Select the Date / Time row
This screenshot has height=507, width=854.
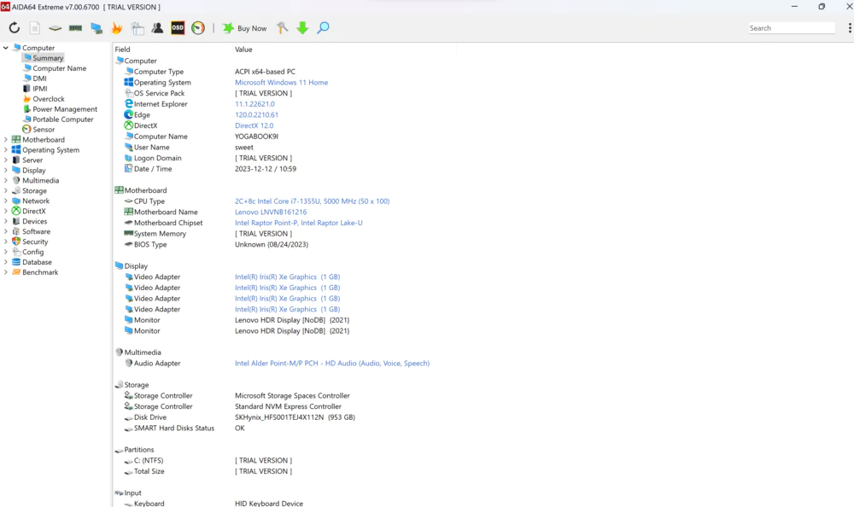pos(285,169)
